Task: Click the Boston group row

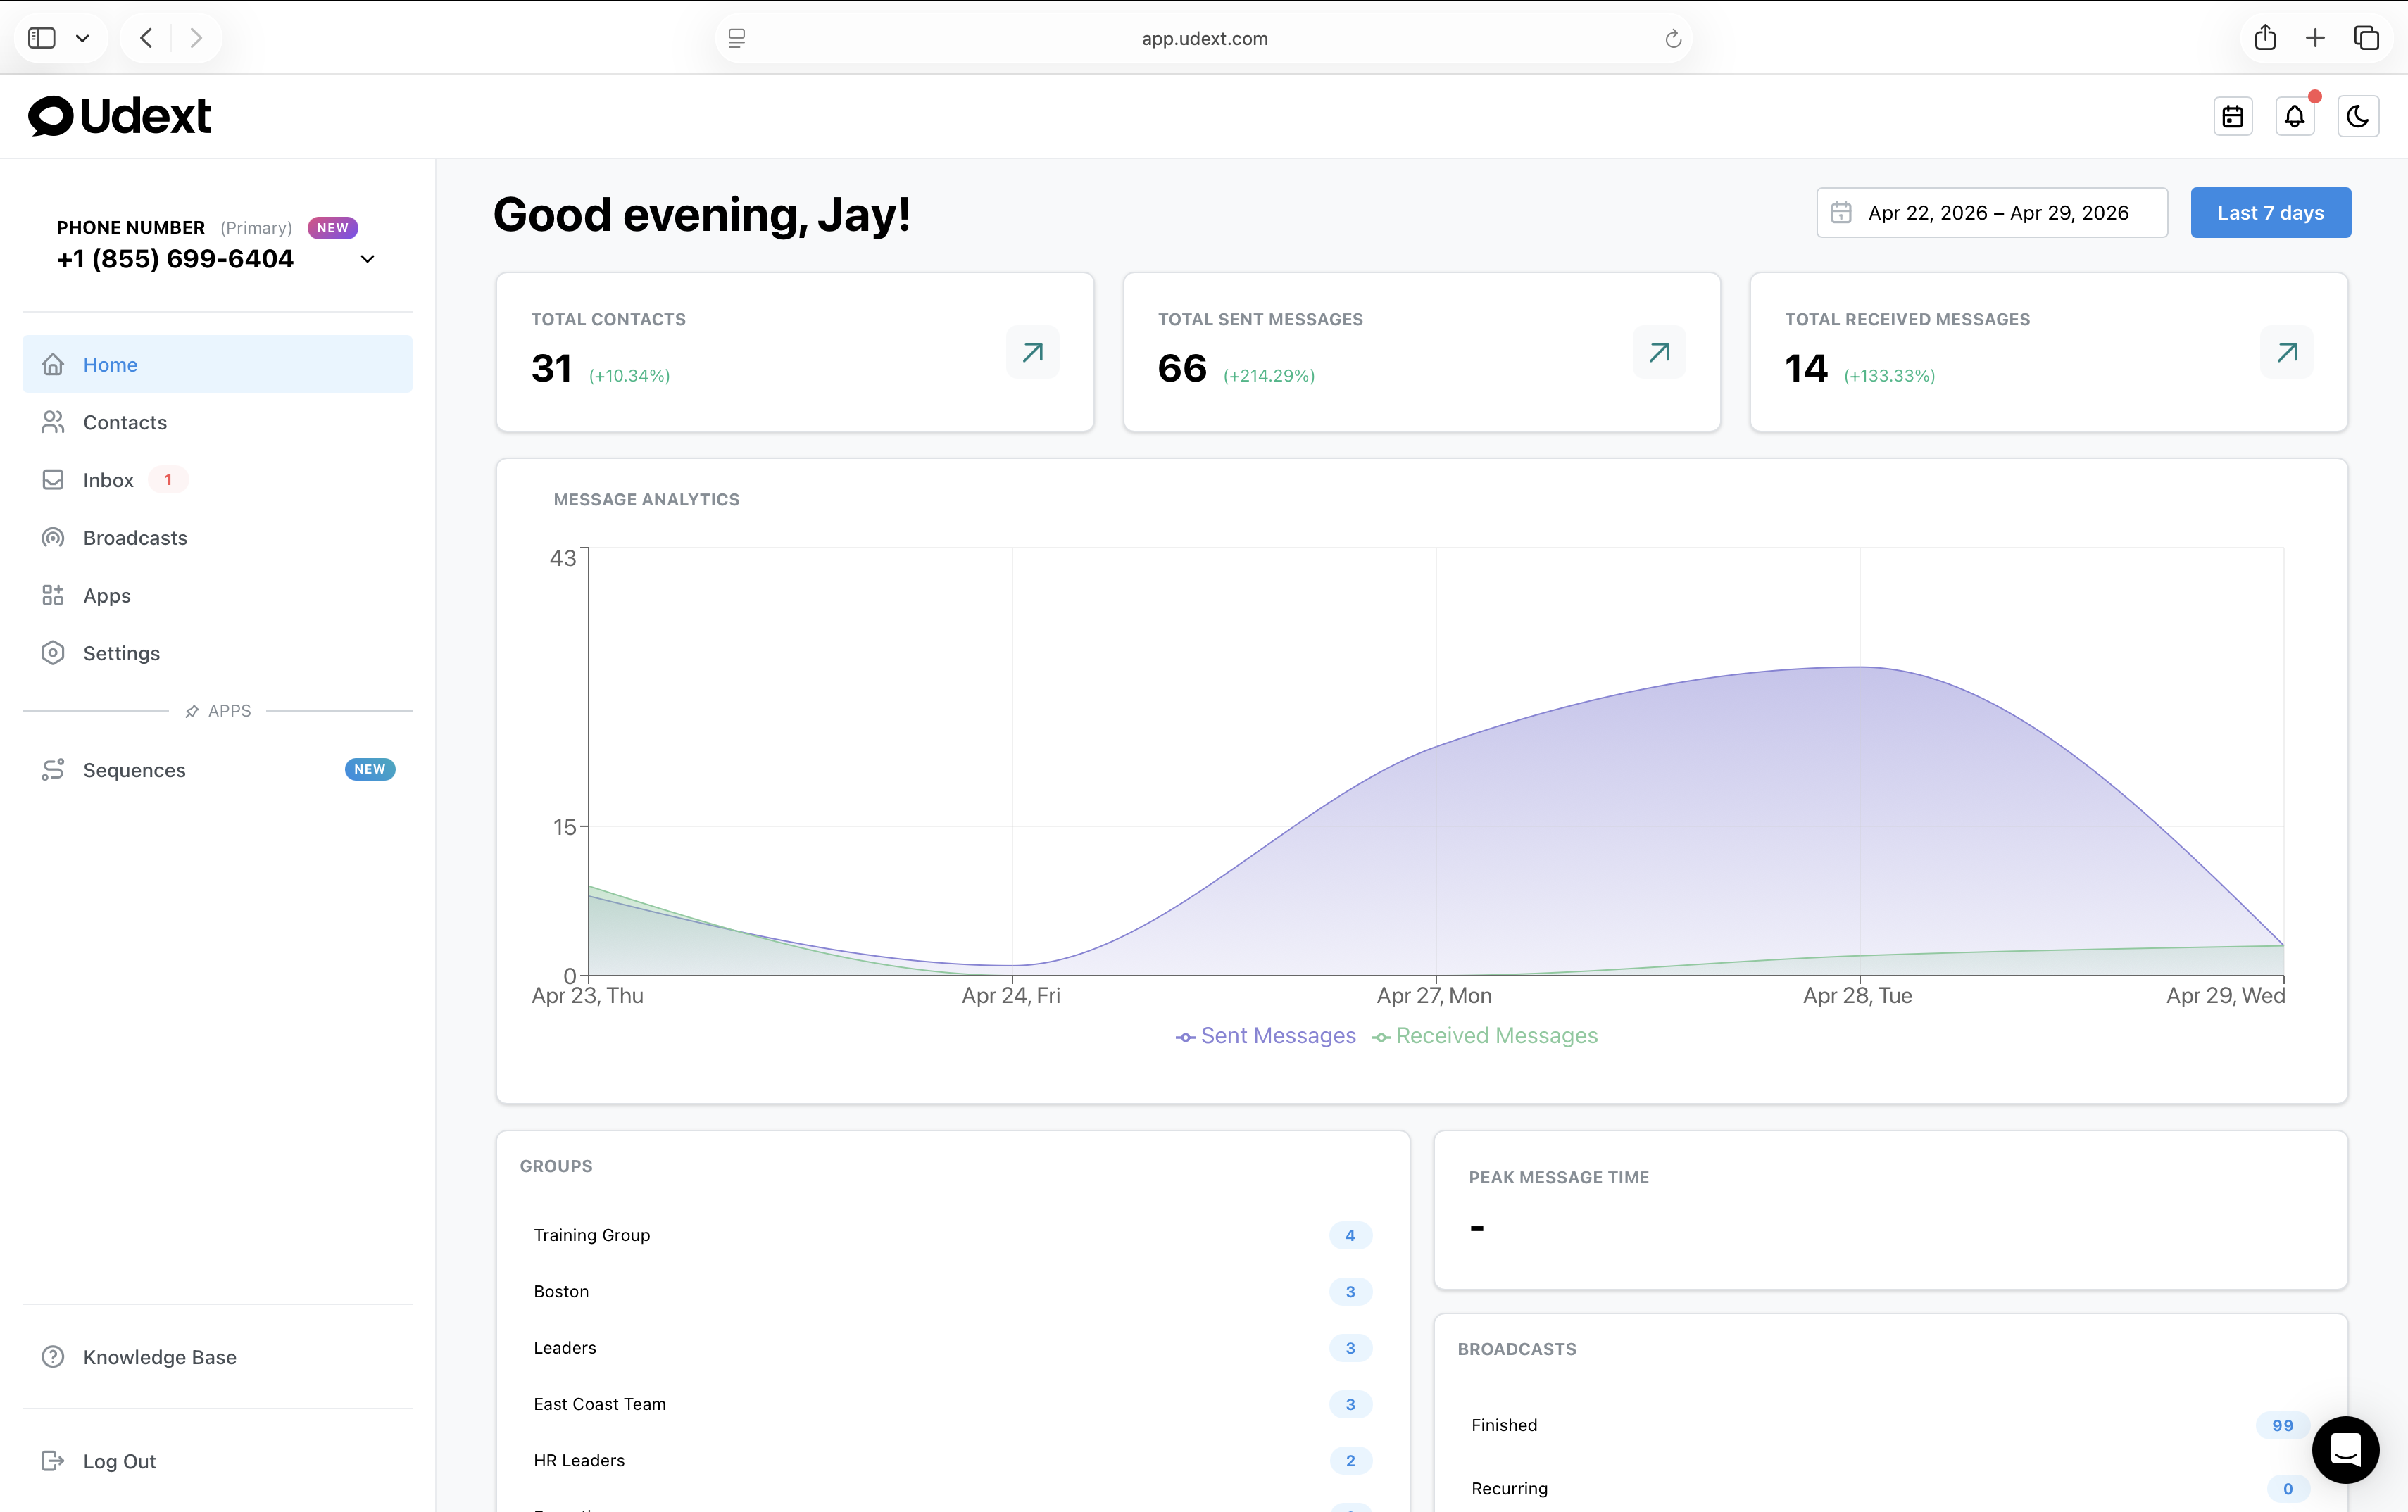Action: [x=953, y=1291]
